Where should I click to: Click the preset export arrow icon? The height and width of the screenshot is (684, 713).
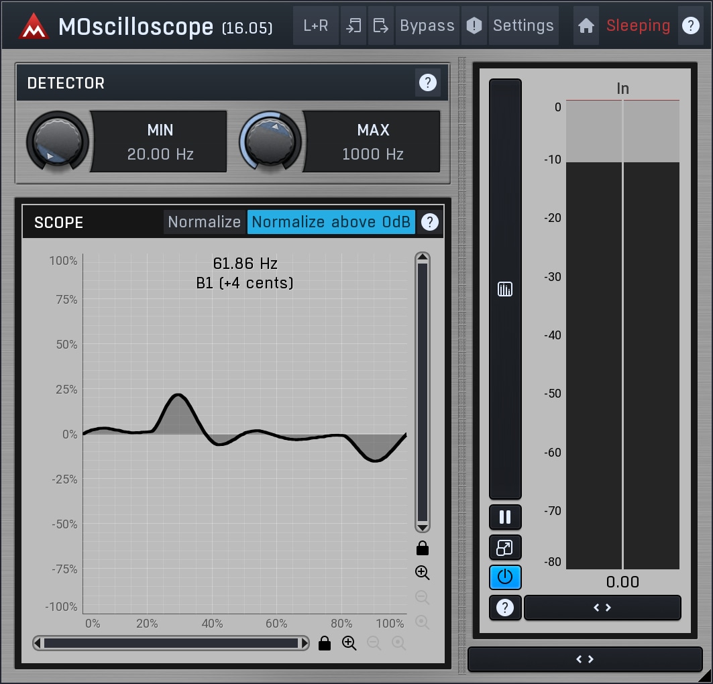coord(380,25)
